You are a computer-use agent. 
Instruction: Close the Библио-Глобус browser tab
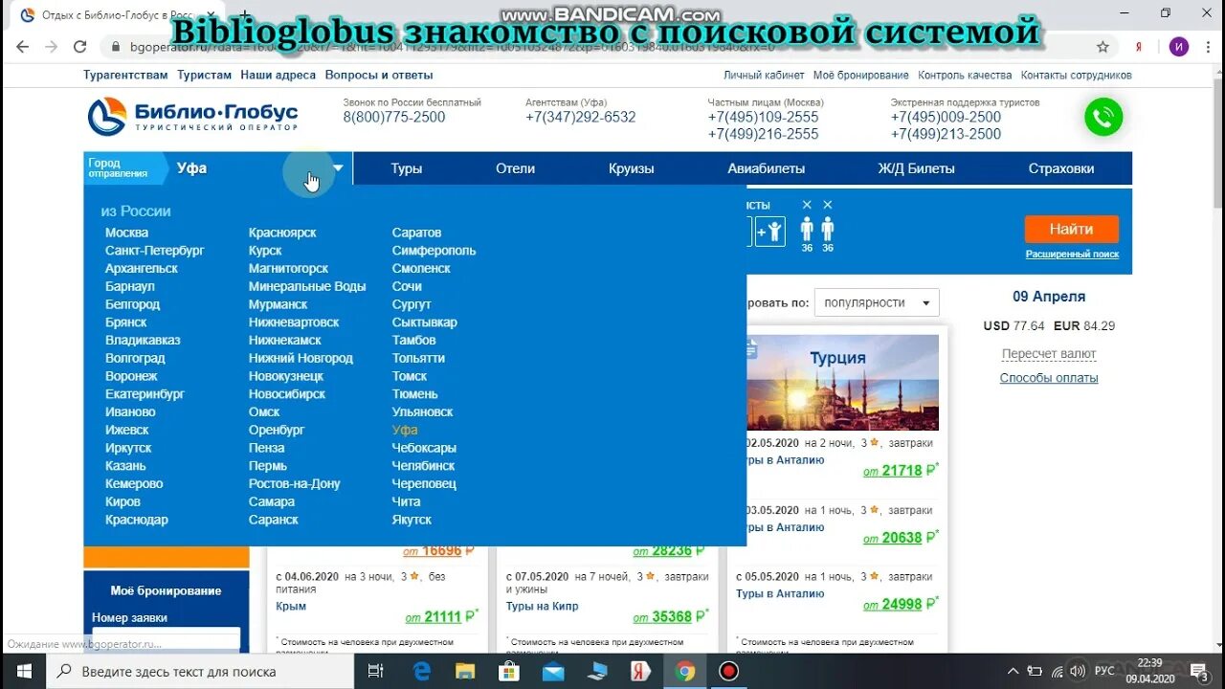(211, 15)
